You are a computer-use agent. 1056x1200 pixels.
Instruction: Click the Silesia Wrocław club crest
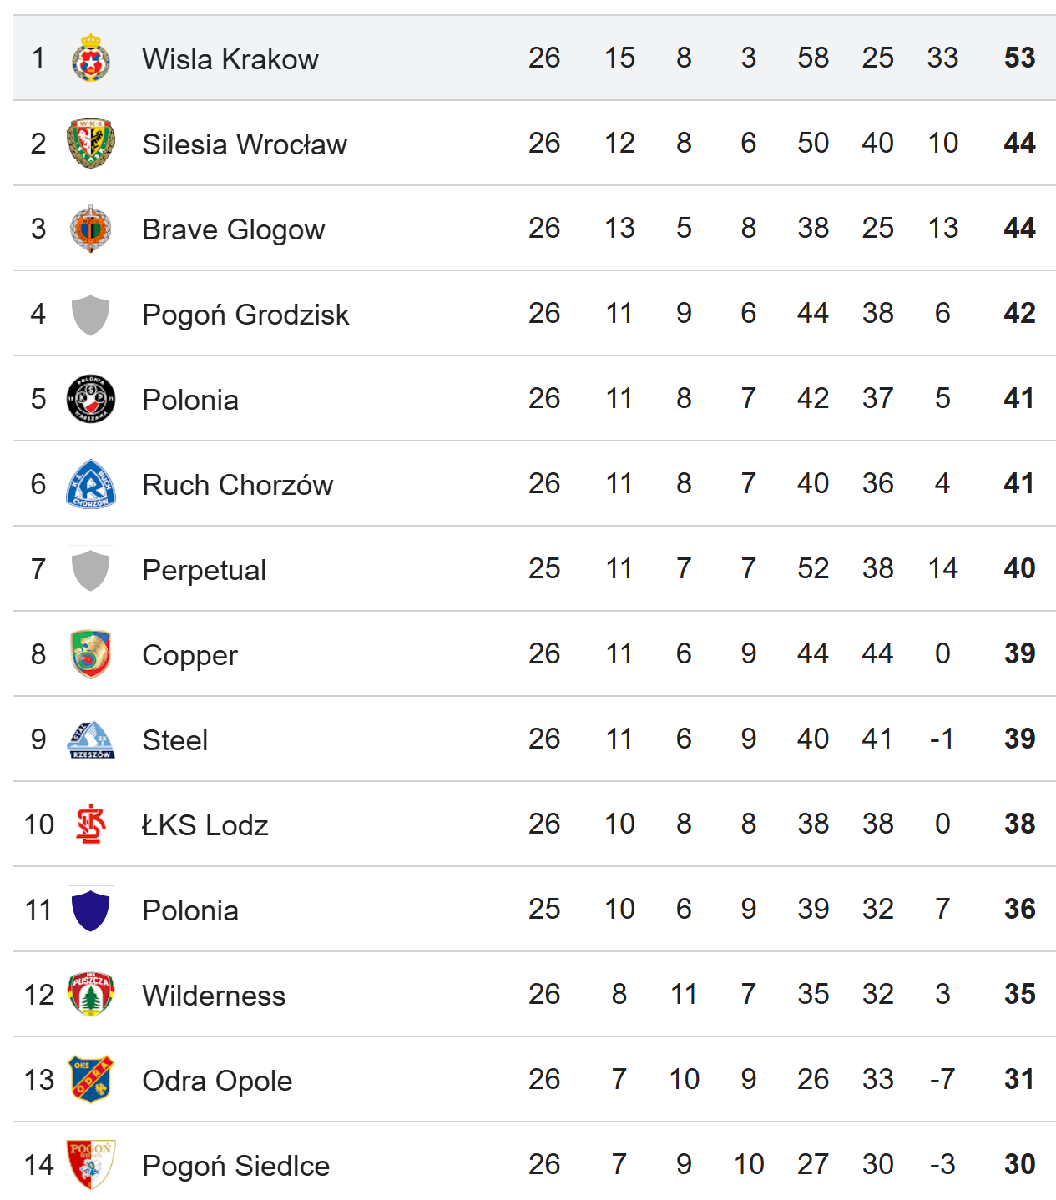pos(91,143)
